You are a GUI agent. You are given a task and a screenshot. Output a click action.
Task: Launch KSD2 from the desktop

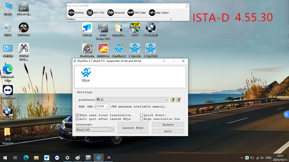tap(135, 30)
